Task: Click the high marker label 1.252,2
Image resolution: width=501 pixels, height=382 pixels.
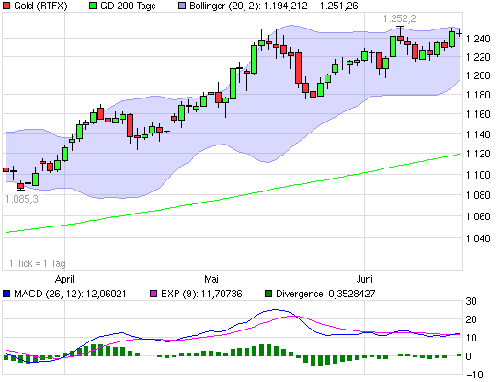Action: (399, 19)
